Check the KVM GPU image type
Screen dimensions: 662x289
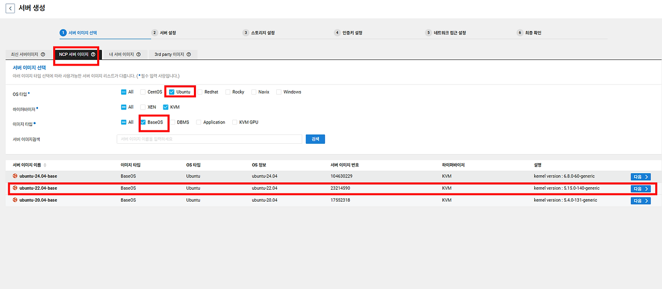235,122
